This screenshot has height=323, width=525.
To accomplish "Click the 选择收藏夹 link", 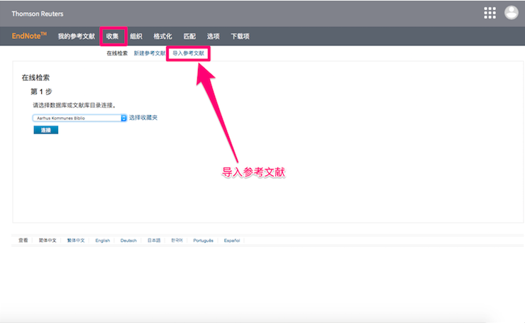I will [143, 118].
